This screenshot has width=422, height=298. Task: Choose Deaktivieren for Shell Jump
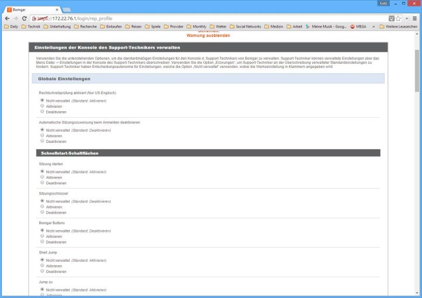click(x=42, y=271)
